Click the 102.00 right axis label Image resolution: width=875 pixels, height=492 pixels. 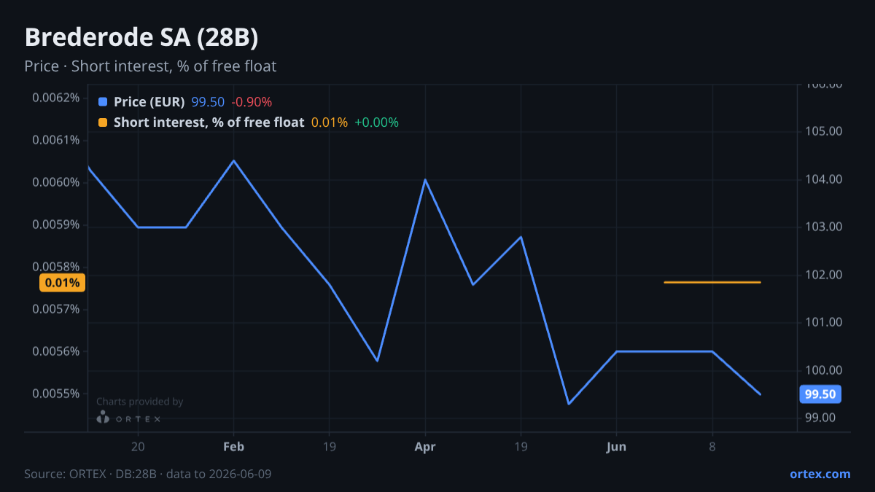(x=824, y=275)
